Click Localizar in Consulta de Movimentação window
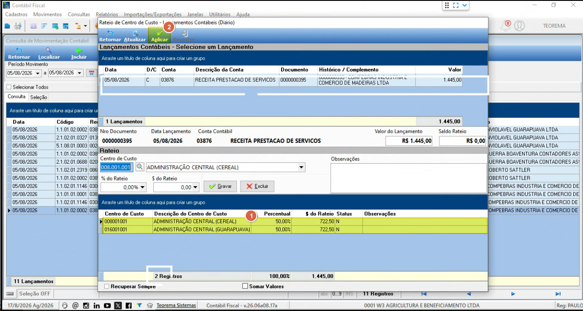Image resolution: width=583 pixels, height=311 pixels. (x=49, y=53)
